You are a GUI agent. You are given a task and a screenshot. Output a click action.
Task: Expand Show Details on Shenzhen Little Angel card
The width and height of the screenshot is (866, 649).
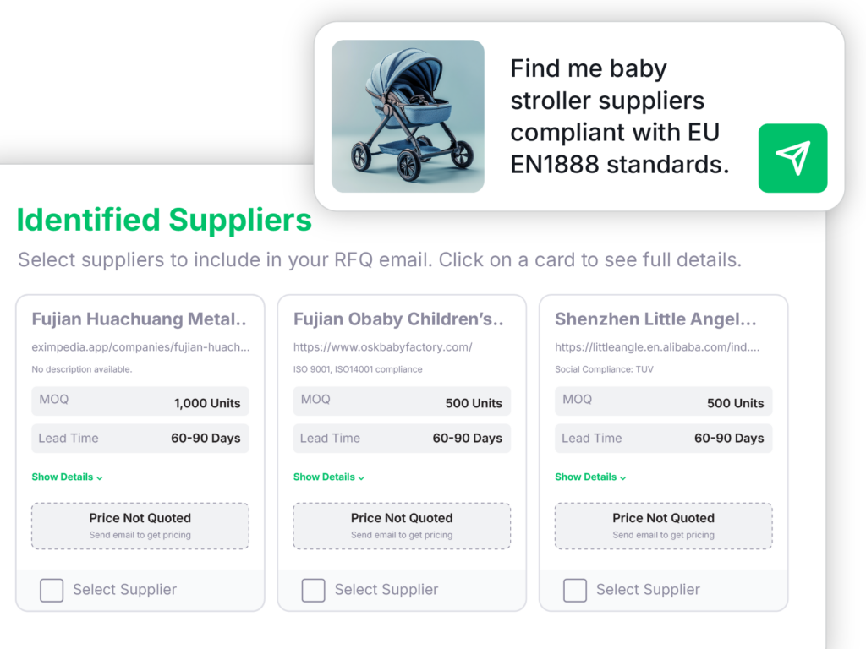[x=590, y=477]
